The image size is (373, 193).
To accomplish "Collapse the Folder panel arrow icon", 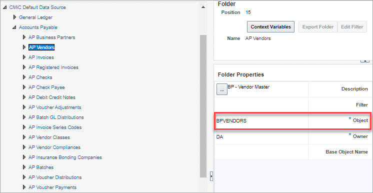I will click(364, 61).
